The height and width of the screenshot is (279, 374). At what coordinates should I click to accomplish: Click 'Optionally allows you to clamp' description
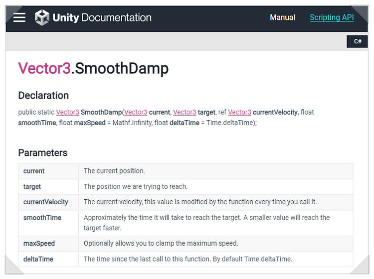pyautogui.click(x=161, y=244)
